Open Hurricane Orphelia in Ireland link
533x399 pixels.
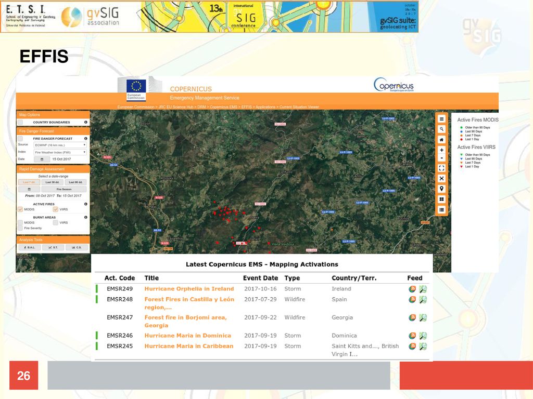click(x=189, y=289)
